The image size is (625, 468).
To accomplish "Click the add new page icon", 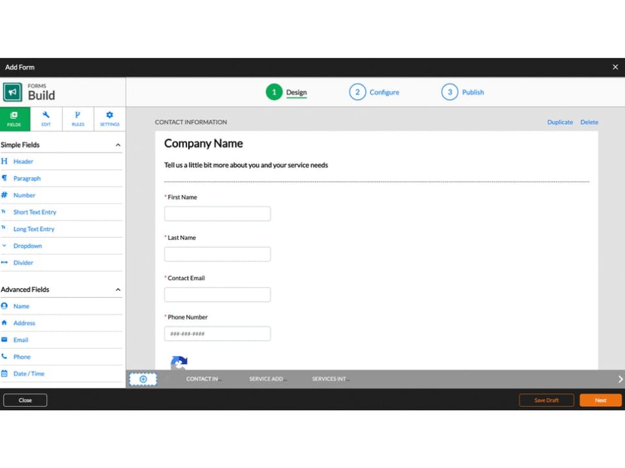I will pyautogui.click(x=143, y=378).
